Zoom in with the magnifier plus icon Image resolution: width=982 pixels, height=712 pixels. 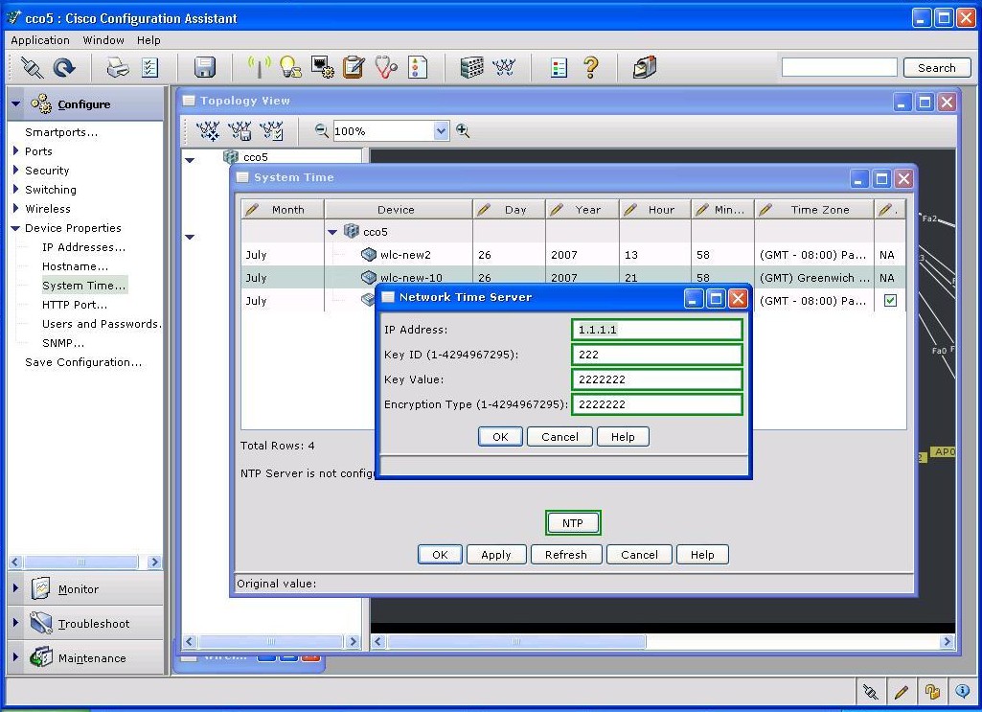(463, 130)
